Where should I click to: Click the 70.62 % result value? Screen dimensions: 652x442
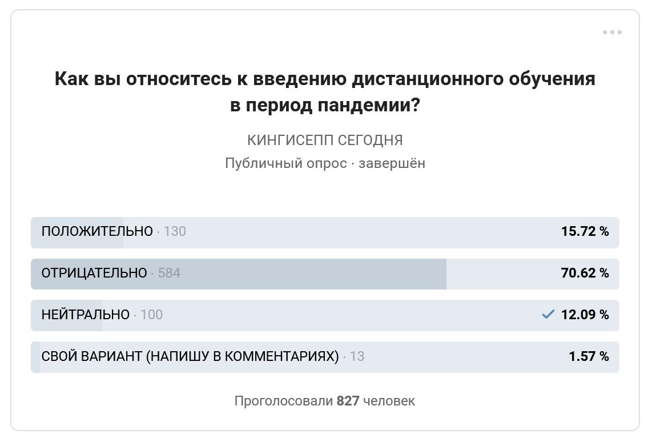coord(585,274)
